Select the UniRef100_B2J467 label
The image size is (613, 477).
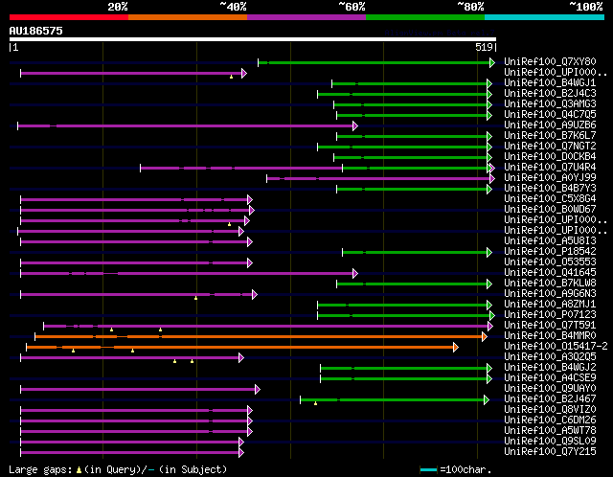(550, 399)
